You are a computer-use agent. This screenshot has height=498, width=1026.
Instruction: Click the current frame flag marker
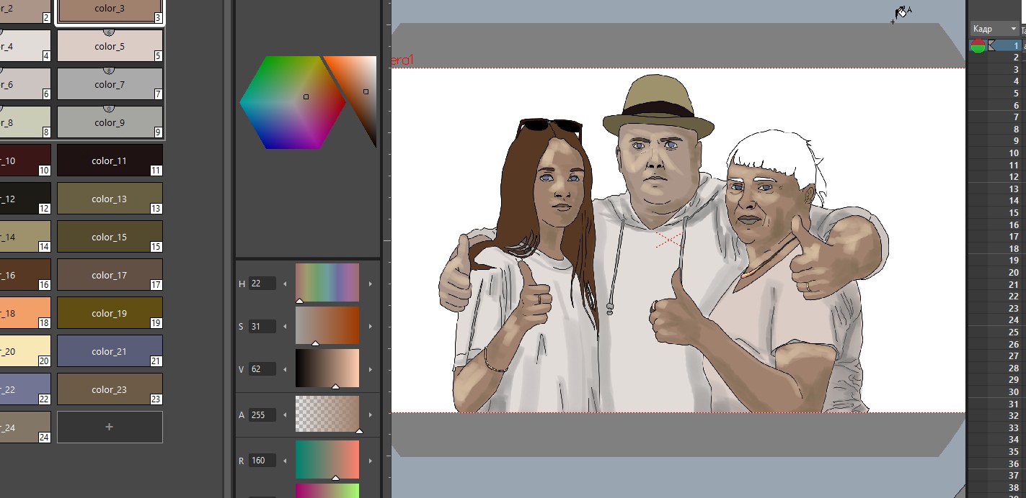point(991,45)
